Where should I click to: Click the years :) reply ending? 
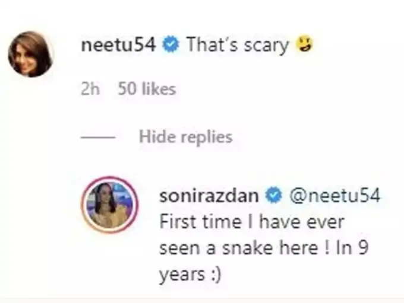click(x=189, y=273)
